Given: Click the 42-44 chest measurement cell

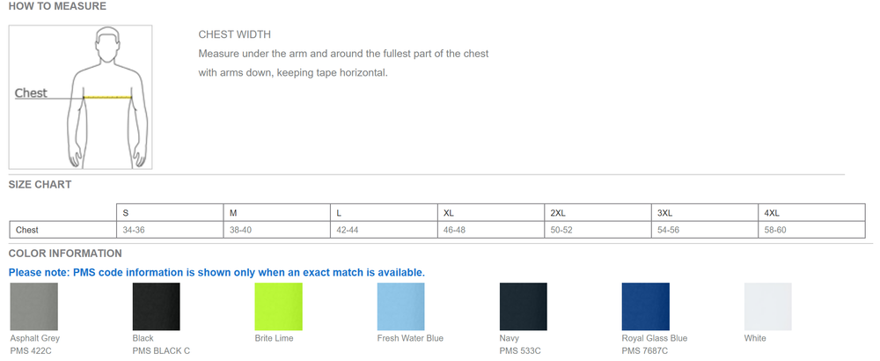Looking at the screenshot, I should tap(347, 230).
